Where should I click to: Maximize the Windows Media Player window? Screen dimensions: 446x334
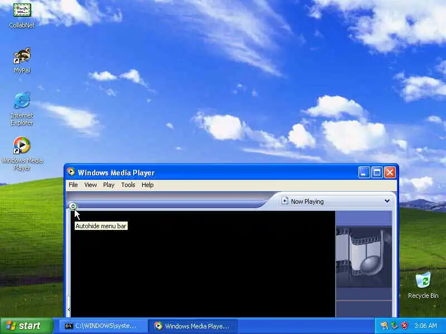tap(377, 173)
